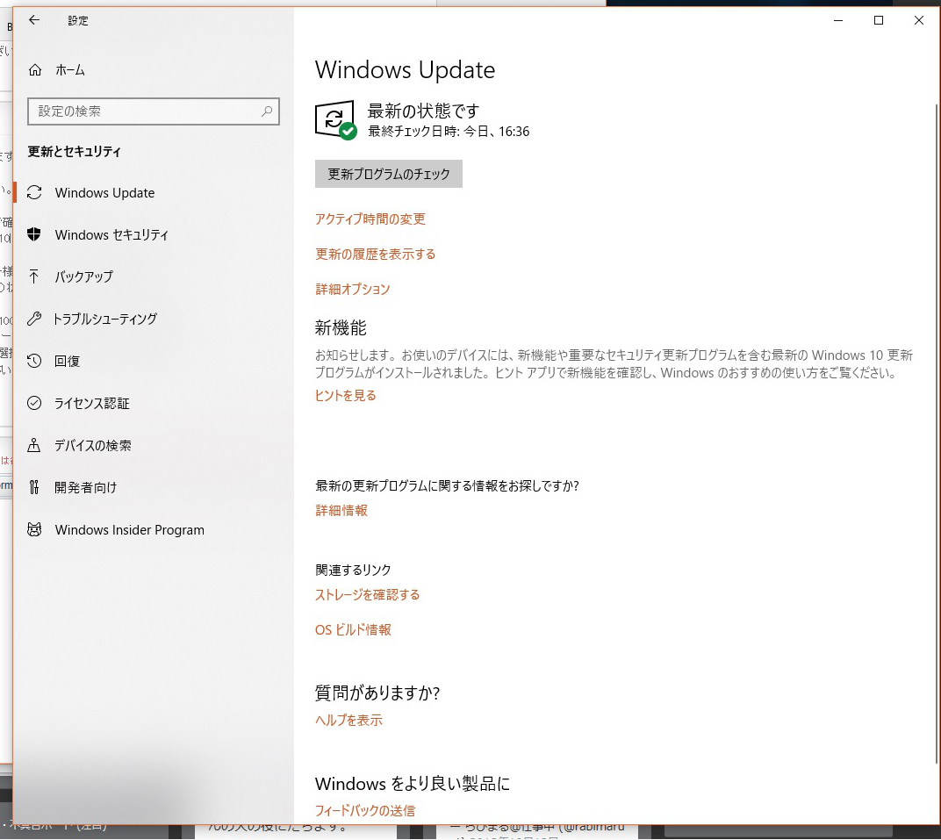Click the トラブルシューティング wrench icon

[34, 319]
